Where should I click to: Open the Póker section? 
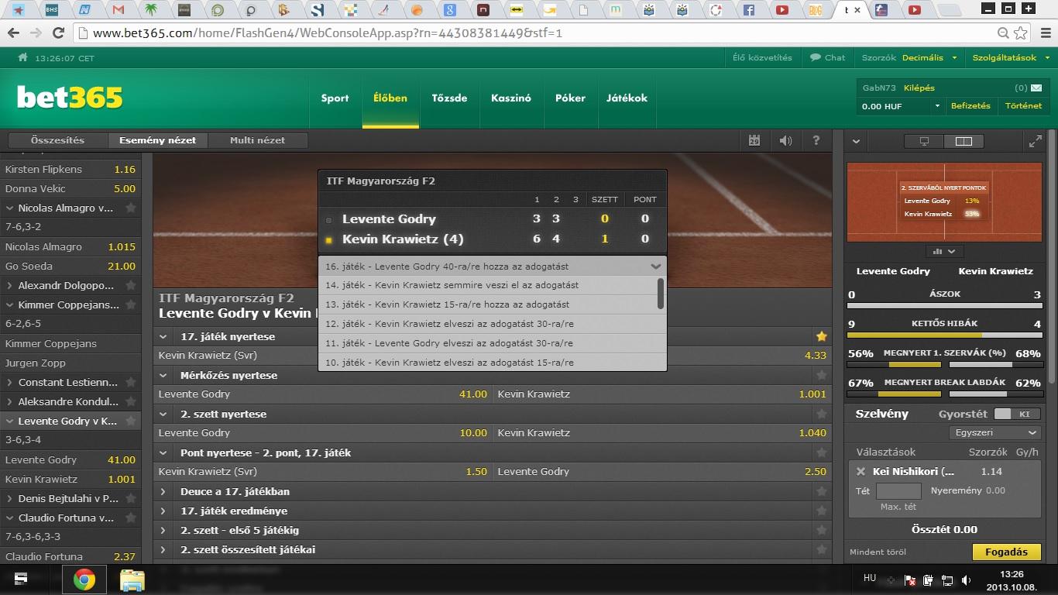pos(570,98)
